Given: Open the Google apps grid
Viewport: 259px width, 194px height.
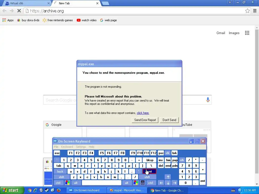Looking at the screenshot, I should pos(247,33).
